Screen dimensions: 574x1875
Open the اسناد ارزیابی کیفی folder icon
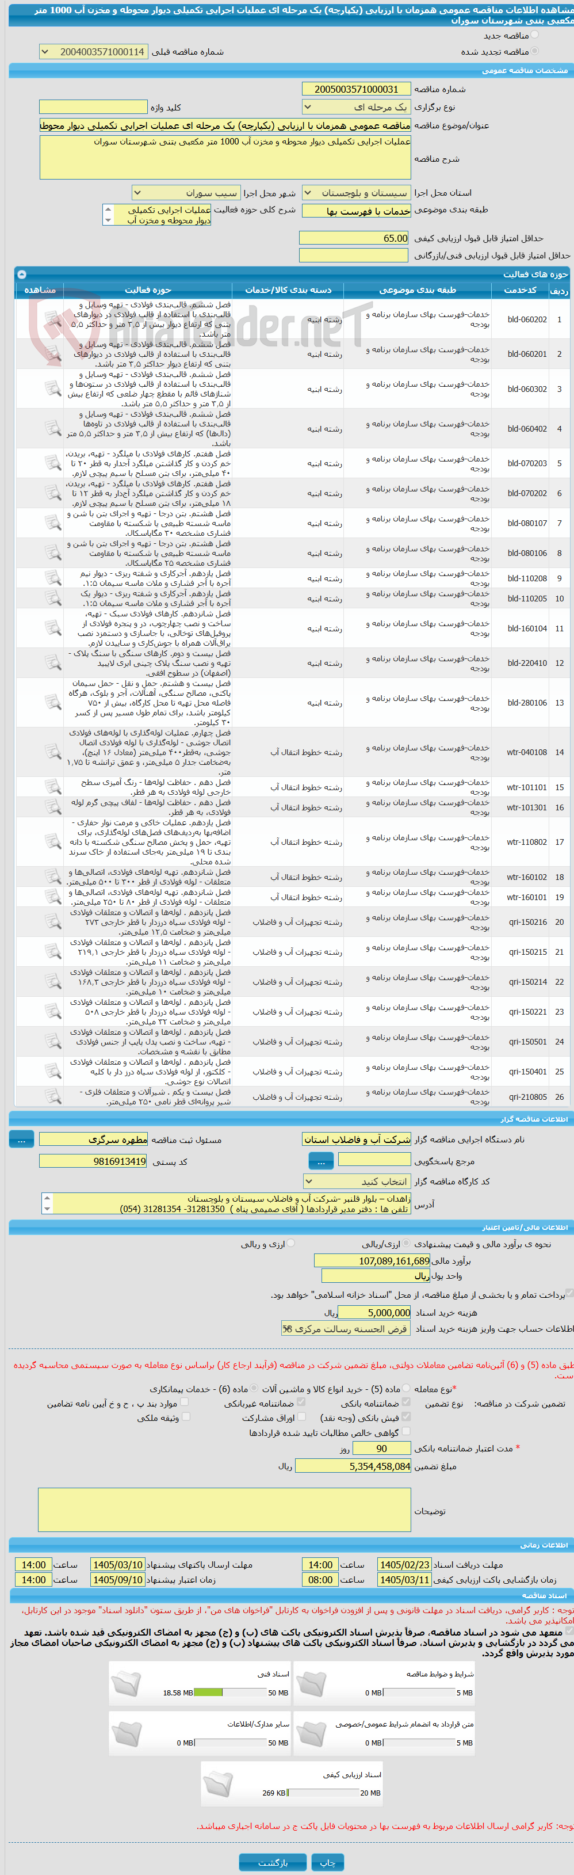(x=218, y=1783)
